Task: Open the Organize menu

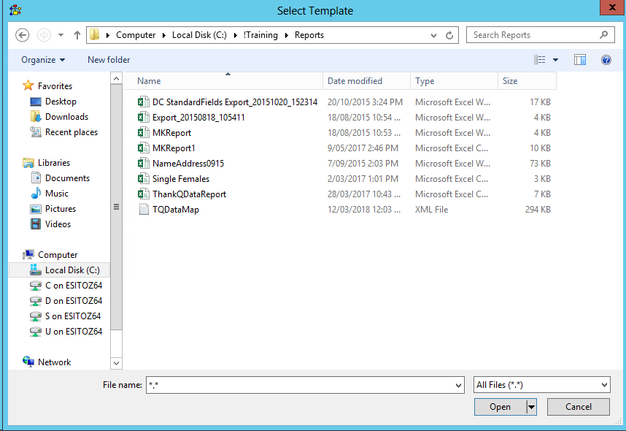Action: click(43, 60)
